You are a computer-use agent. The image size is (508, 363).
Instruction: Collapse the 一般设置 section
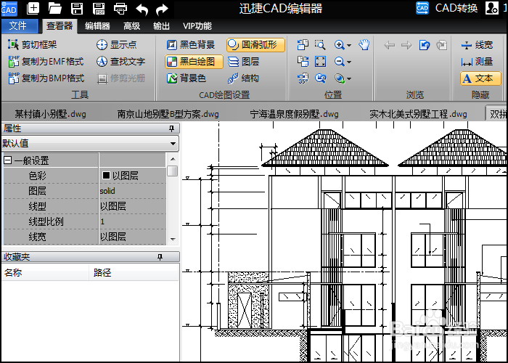click(x=8, y=160)
